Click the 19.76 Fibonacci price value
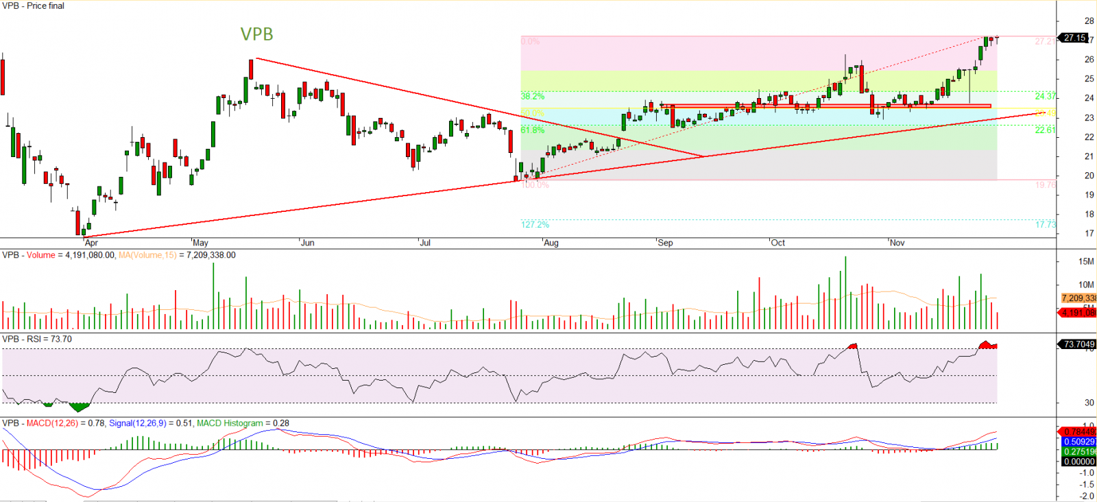Image resolution: width=1097 pixels, height=502 pixels. 1046,185
